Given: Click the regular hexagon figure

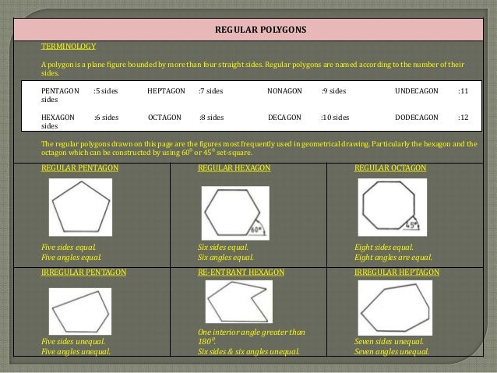Looking at the screenshot, I should pos(235,213).
